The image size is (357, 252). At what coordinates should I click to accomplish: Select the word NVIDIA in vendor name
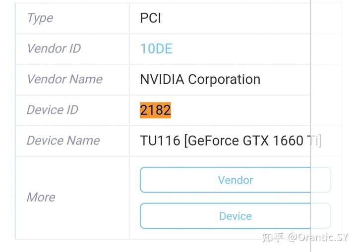point(162,79)
